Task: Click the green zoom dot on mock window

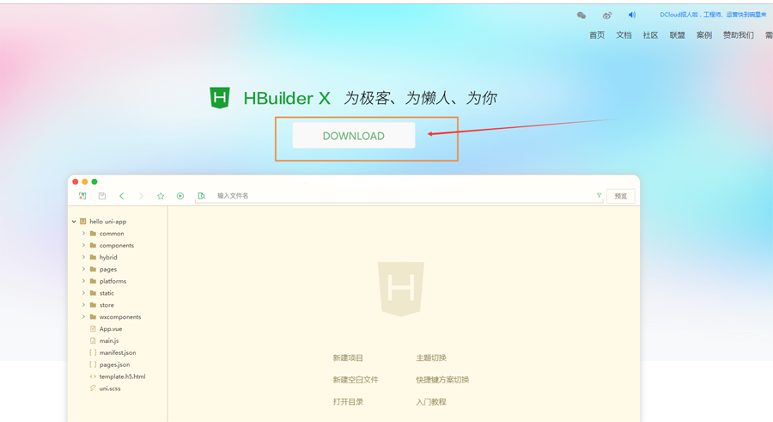Action: pos(94,181)
